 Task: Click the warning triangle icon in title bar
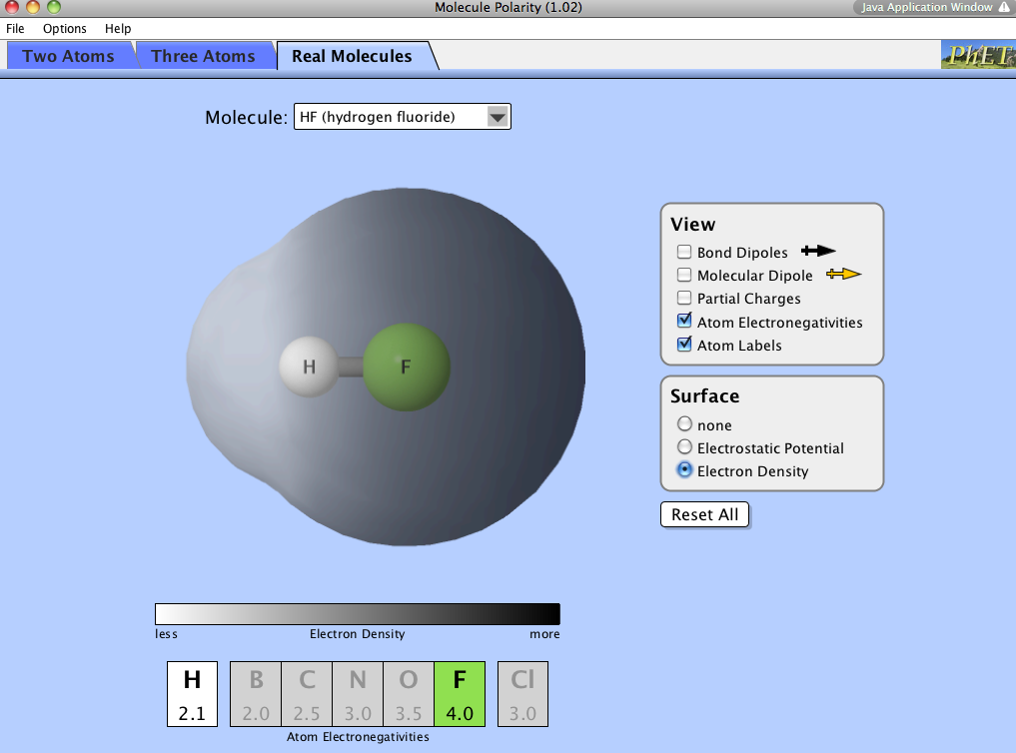[x=1004, y=7]
